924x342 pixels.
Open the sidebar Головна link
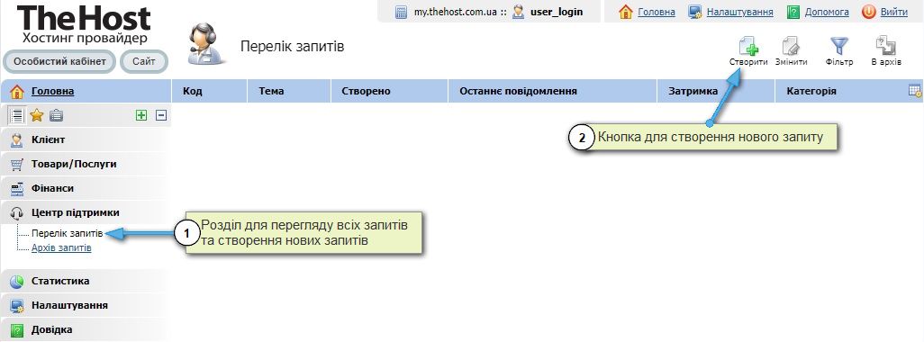(x=52, y=91)
